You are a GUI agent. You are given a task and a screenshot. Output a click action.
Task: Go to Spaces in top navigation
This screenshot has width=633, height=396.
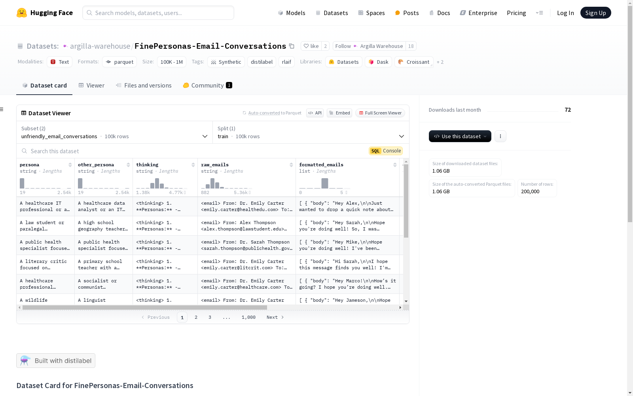point(371,13)
